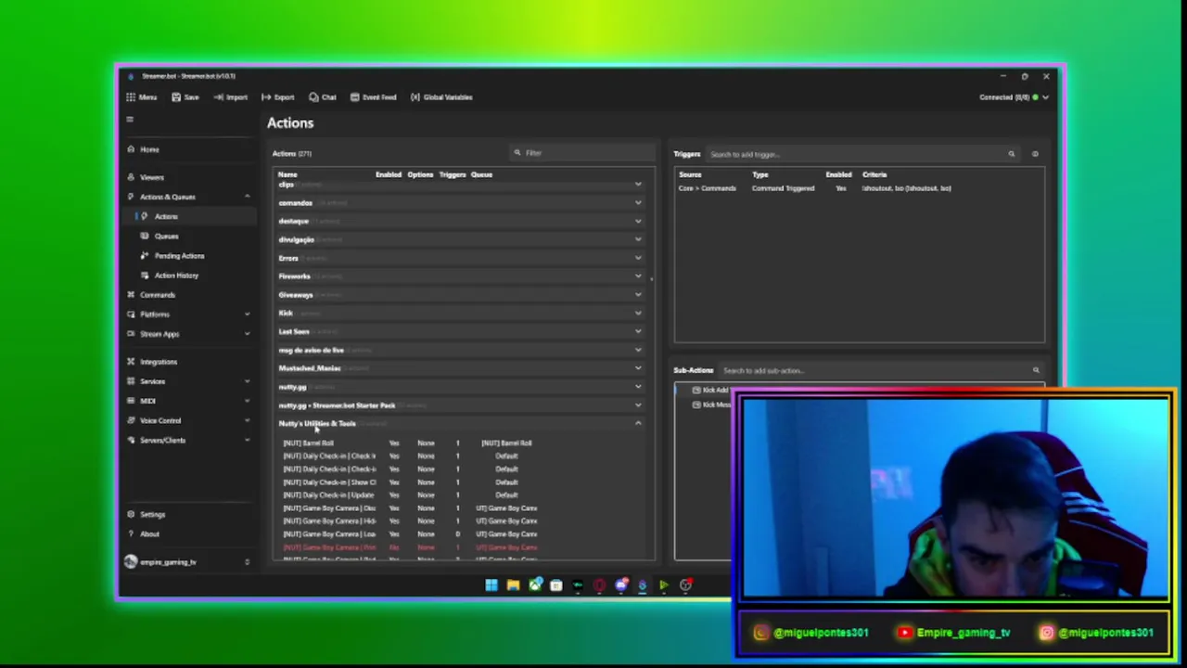Select the [NUT] Barrel Roll action row
Image resolution: width=1187 pixels, height=668 pixels.
pos(461,443)
